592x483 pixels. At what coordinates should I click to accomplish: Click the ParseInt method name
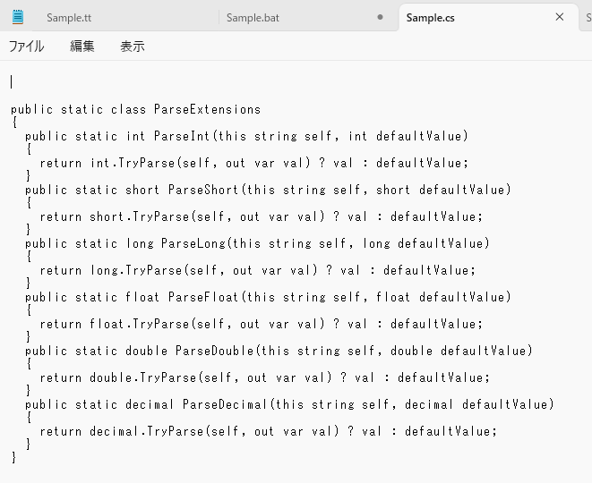[182, 136]
